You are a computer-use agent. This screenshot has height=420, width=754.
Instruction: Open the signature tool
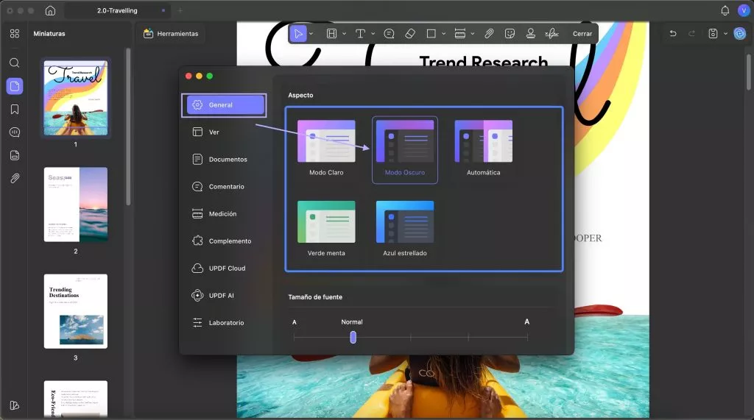point(552,34)
